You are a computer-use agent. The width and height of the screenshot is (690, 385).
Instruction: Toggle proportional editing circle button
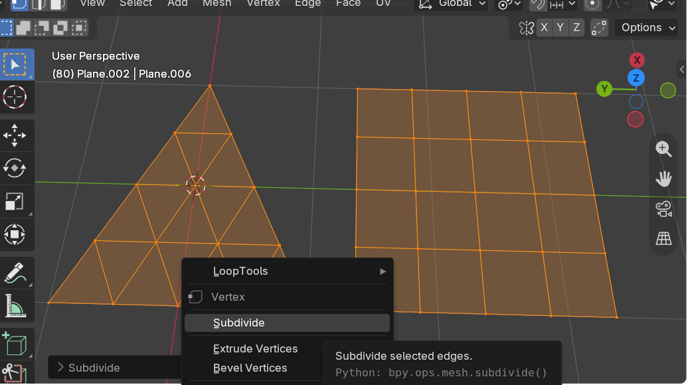pyautogui.click(x=592, y=5)
